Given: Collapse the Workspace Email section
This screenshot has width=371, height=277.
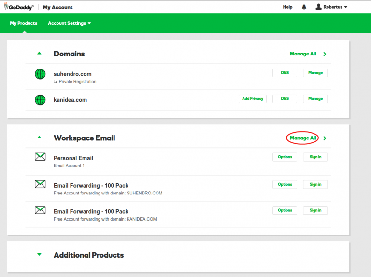Looking at the screenshot, I should click(x=40, y=138).
